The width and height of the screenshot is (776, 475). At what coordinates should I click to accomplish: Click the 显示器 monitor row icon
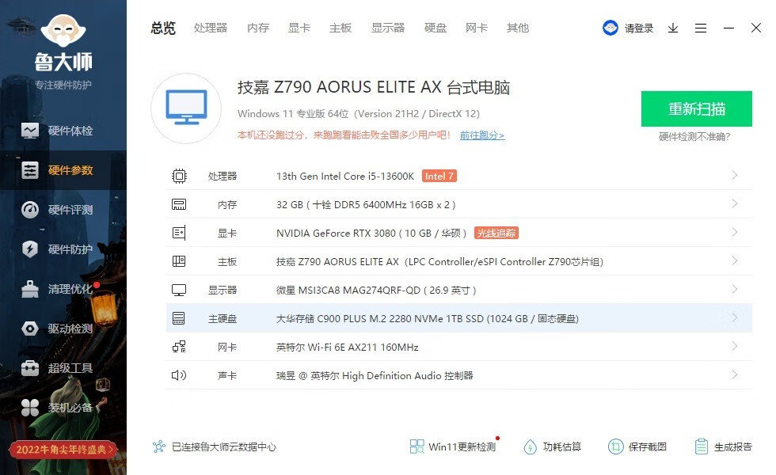tap(179, 290)
